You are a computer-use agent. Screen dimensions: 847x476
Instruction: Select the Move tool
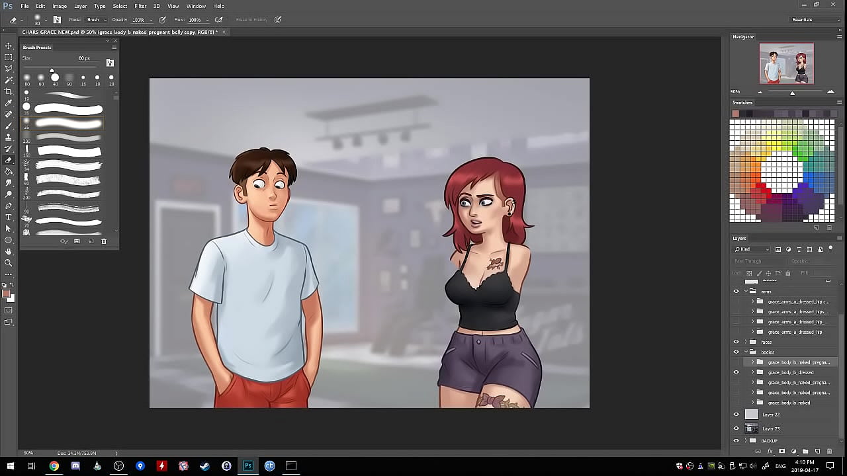coord(9,46)
